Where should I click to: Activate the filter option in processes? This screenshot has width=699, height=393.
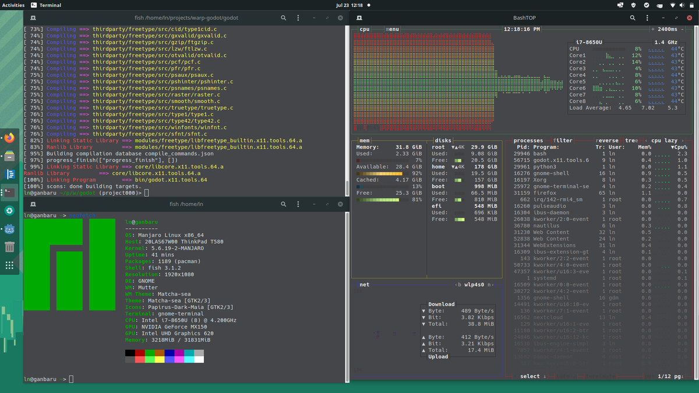point(562,140)
